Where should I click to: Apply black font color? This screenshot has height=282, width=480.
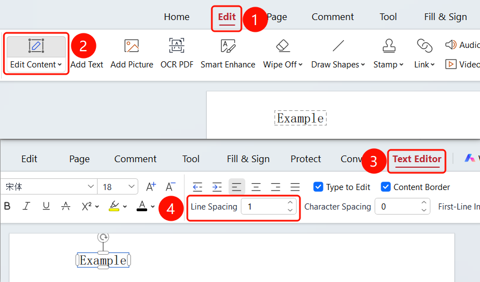142,206
